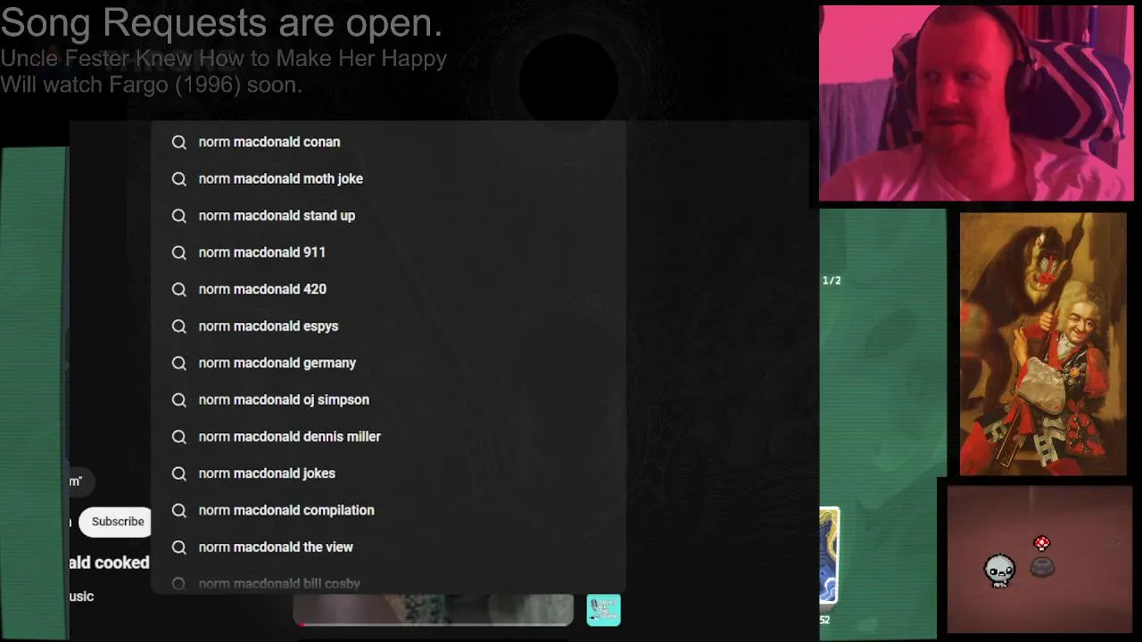
Task: Choose "norm macdonald dennis miller" suggestion
Action: click(388, 437)
